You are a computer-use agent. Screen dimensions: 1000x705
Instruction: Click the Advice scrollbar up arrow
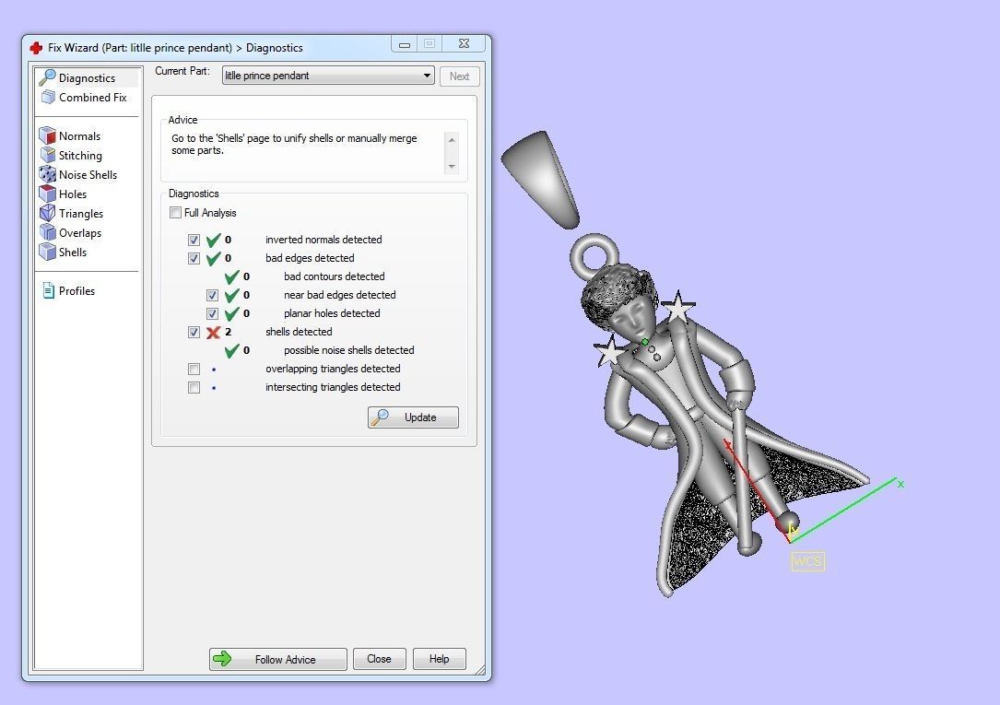(452, 139)
